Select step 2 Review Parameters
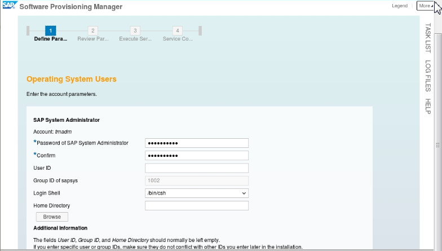Screen dimensions: 442x251 [92, 30]
